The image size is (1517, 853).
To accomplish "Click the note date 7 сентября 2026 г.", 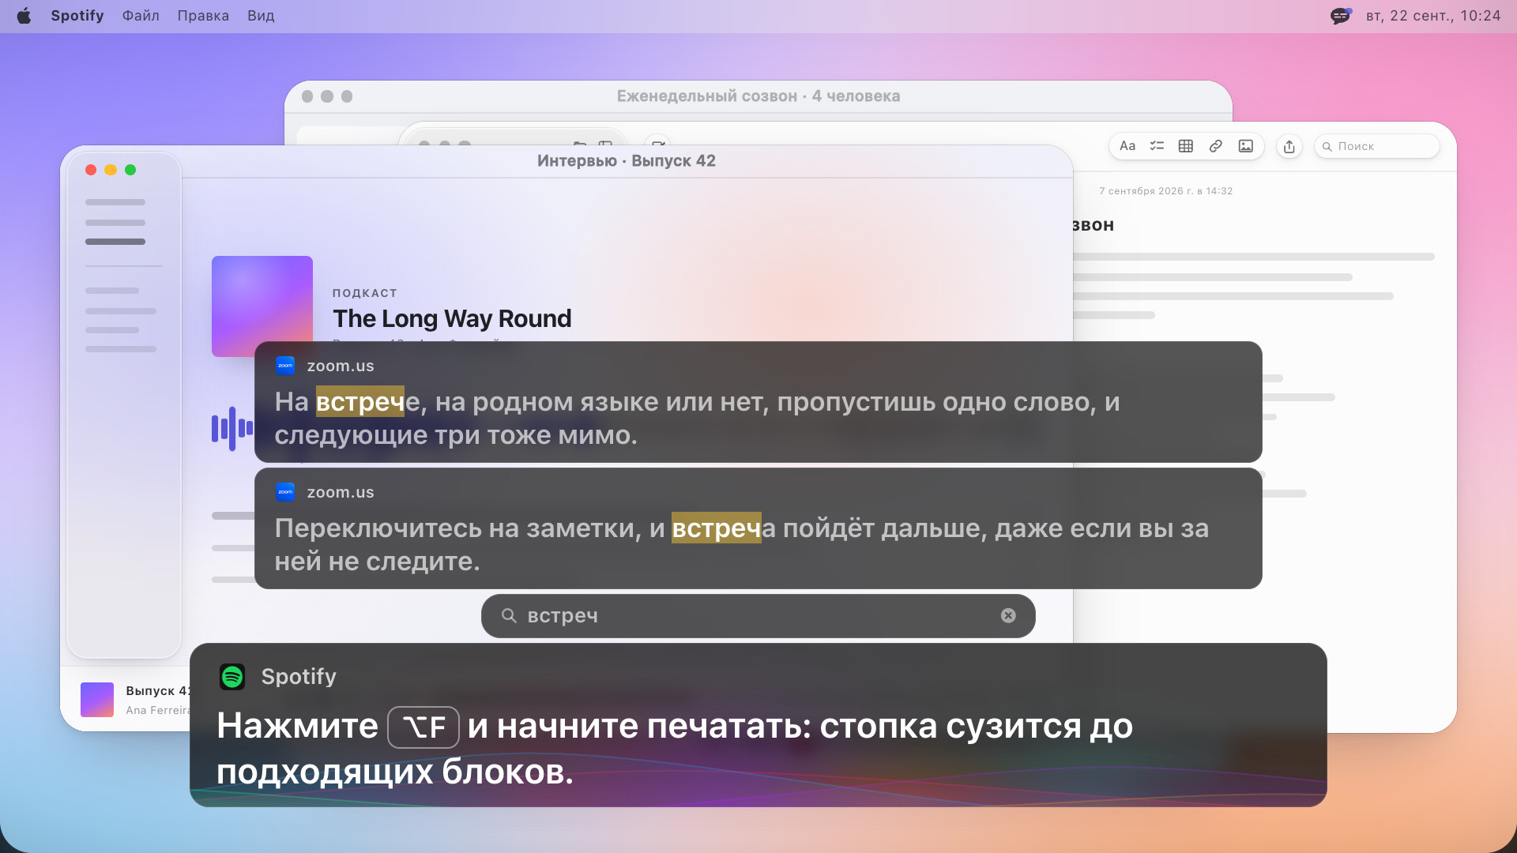I will 1165,191.
